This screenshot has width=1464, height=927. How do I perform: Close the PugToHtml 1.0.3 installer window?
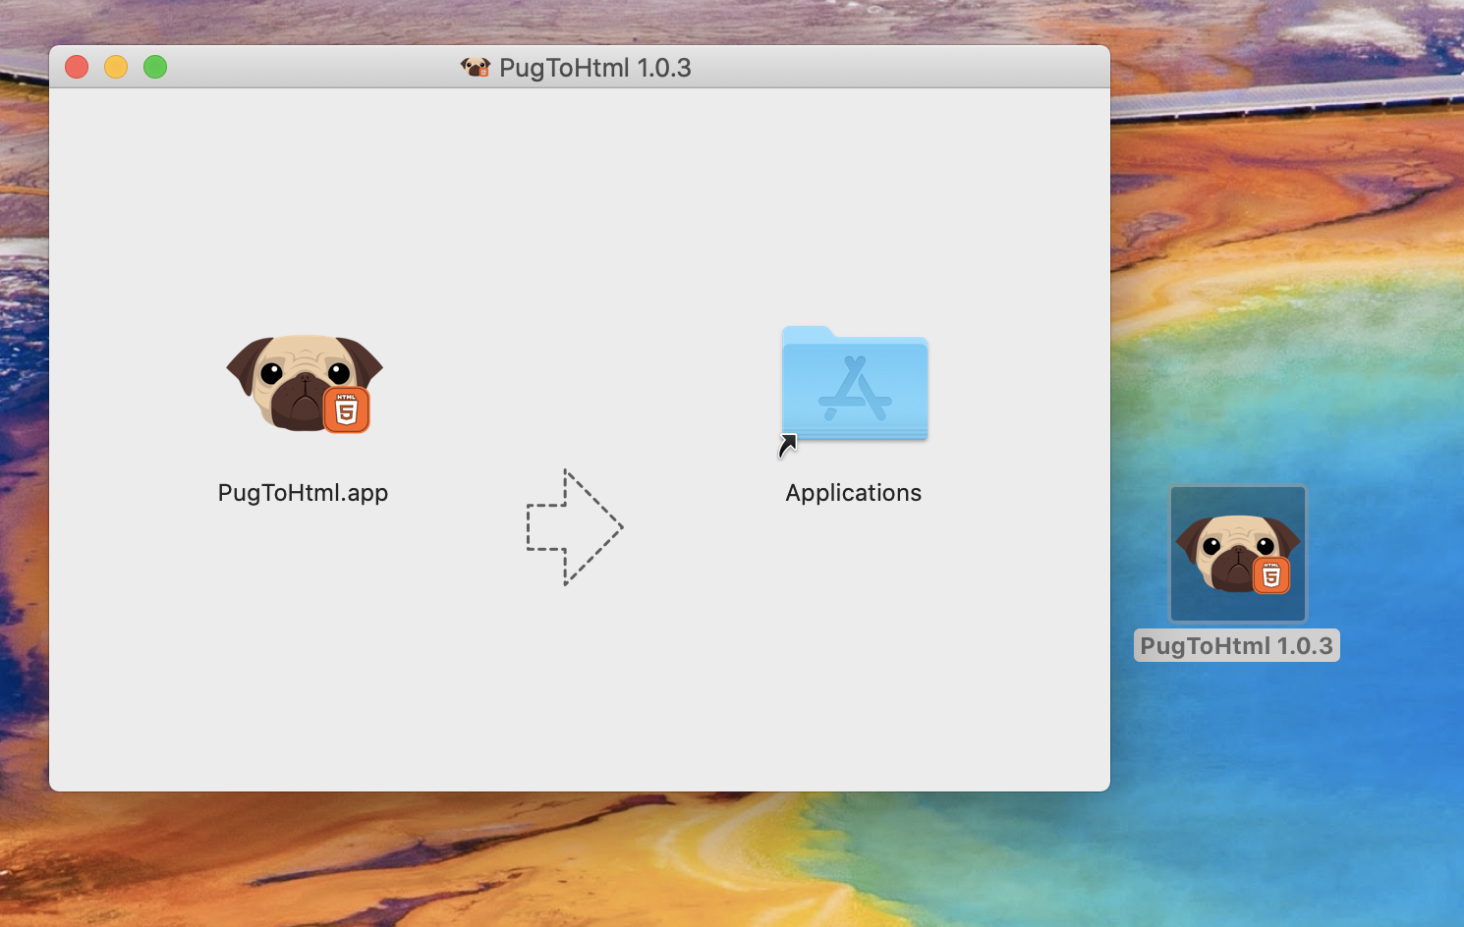pos(77,67)
